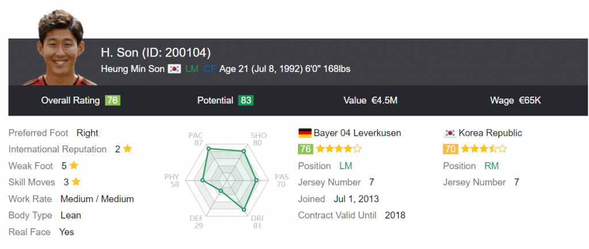
Task: Click the International Reputation star icon
Action: pos(127,149)
